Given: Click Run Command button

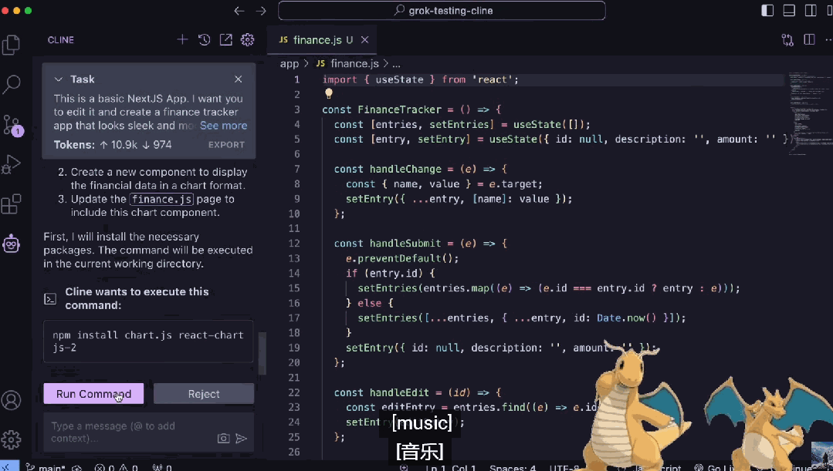Looking at the screenshot, I should pos(93,394).
